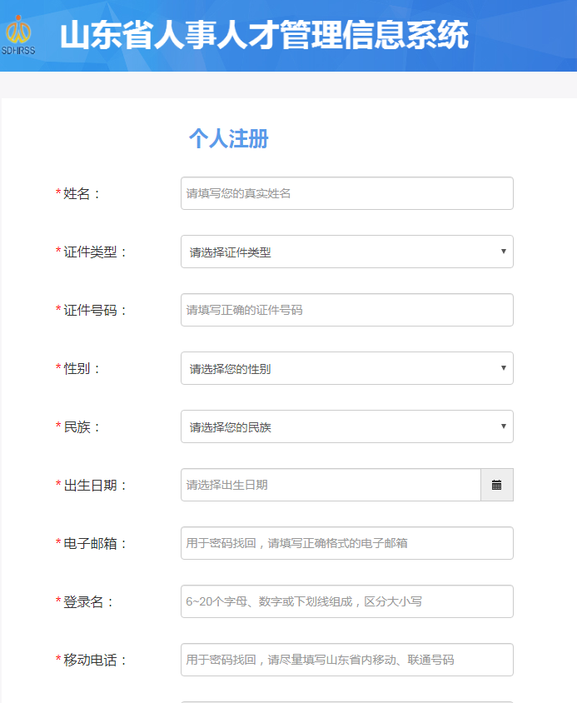Screen dimensions: 577x703
Task: Select the 电子邮箱 input box
Action: pos(346,543)
